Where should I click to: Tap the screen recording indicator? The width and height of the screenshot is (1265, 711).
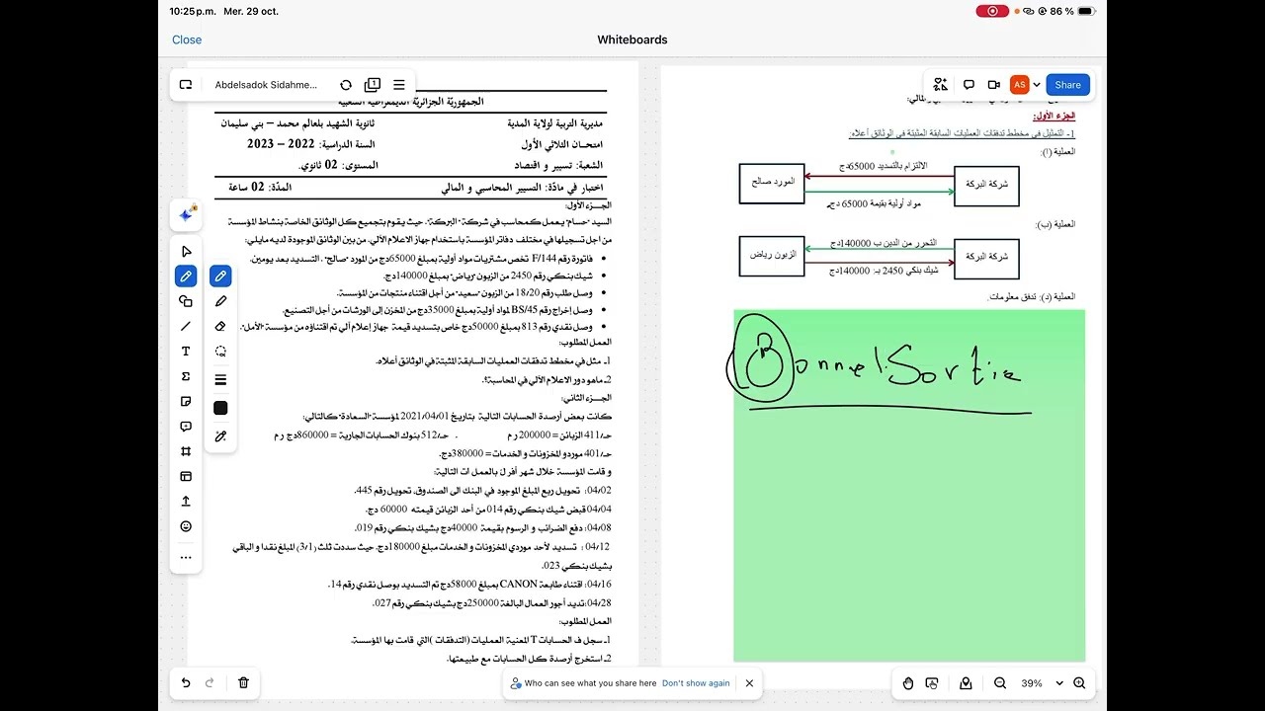click(x=992, y=11)
